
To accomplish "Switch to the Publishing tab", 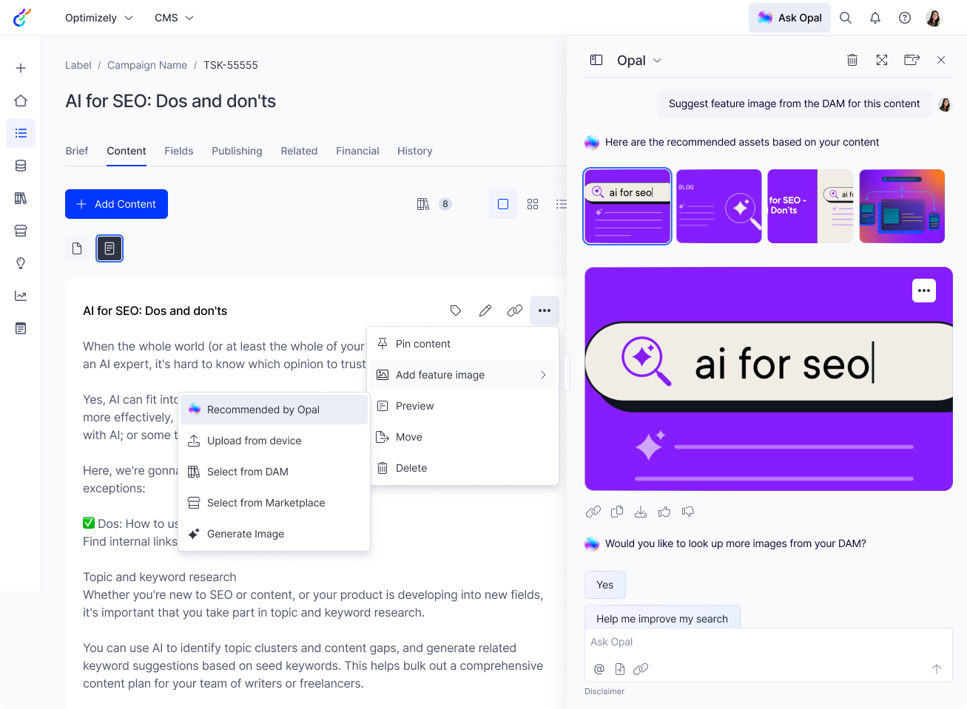I will click(x=237, y=151).
